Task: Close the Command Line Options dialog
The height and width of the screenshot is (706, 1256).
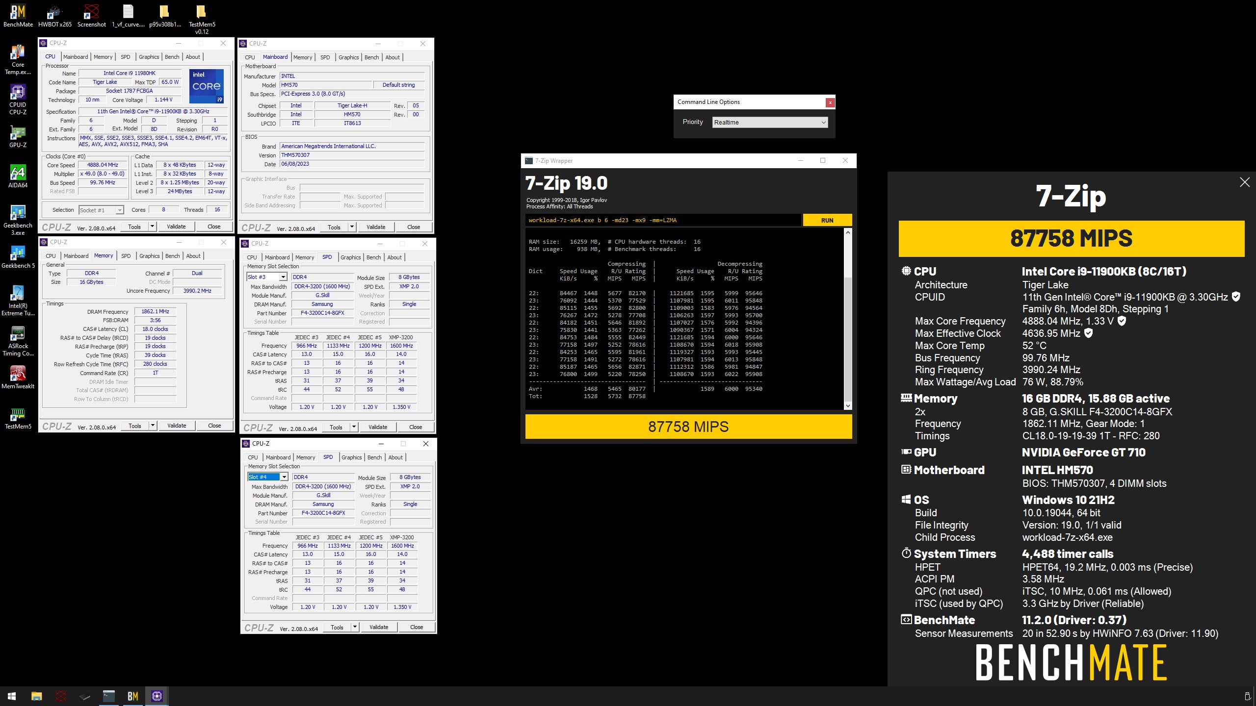Action: click(830, 102)
